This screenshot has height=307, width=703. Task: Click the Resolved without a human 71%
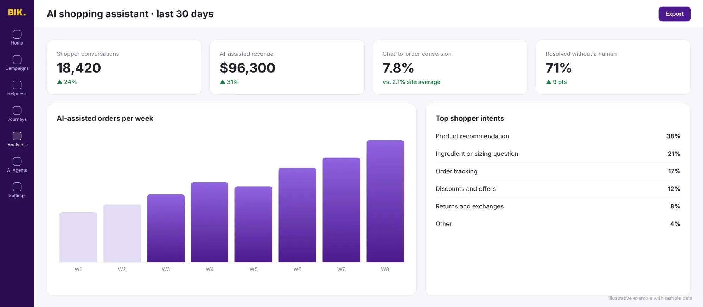point(559,68)
